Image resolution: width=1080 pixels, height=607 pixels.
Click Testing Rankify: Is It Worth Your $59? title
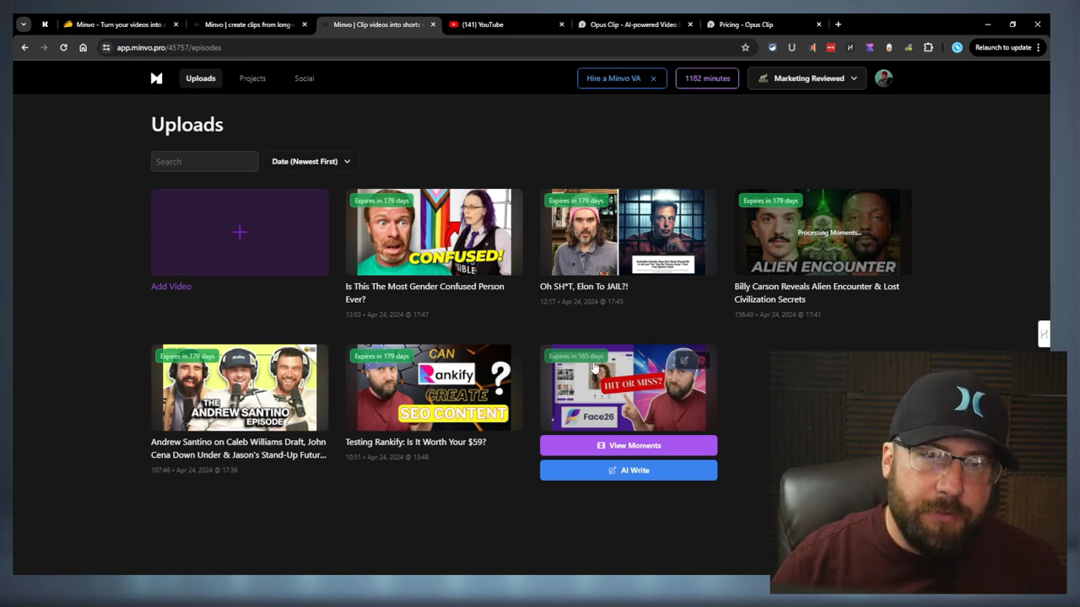pyautogui.click(x=416, y=442)
